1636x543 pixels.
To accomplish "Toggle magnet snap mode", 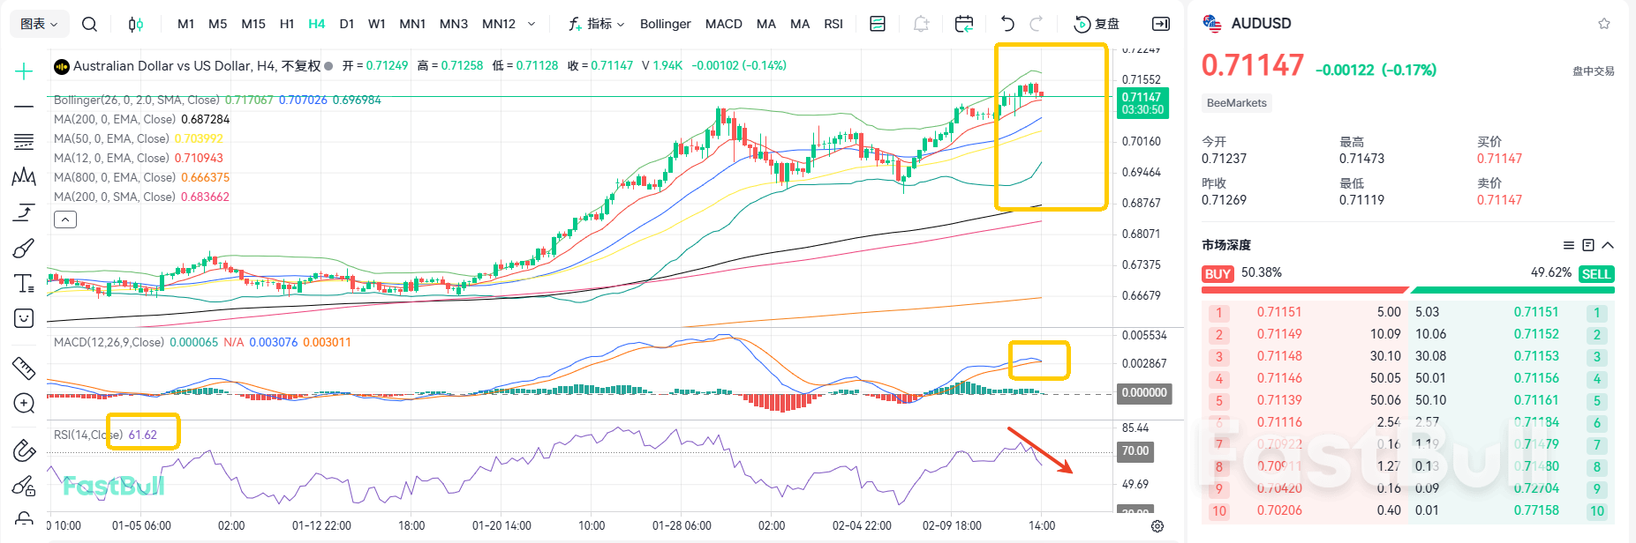I will click(x=24, y=450).
